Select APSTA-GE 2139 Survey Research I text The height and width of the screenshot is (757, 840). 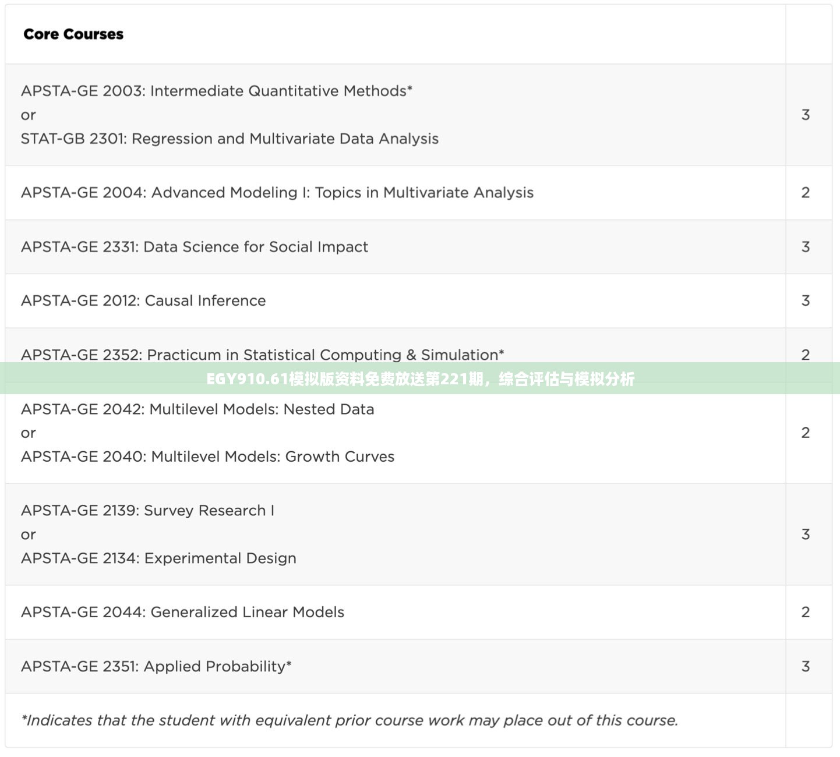tap(147, 511)
